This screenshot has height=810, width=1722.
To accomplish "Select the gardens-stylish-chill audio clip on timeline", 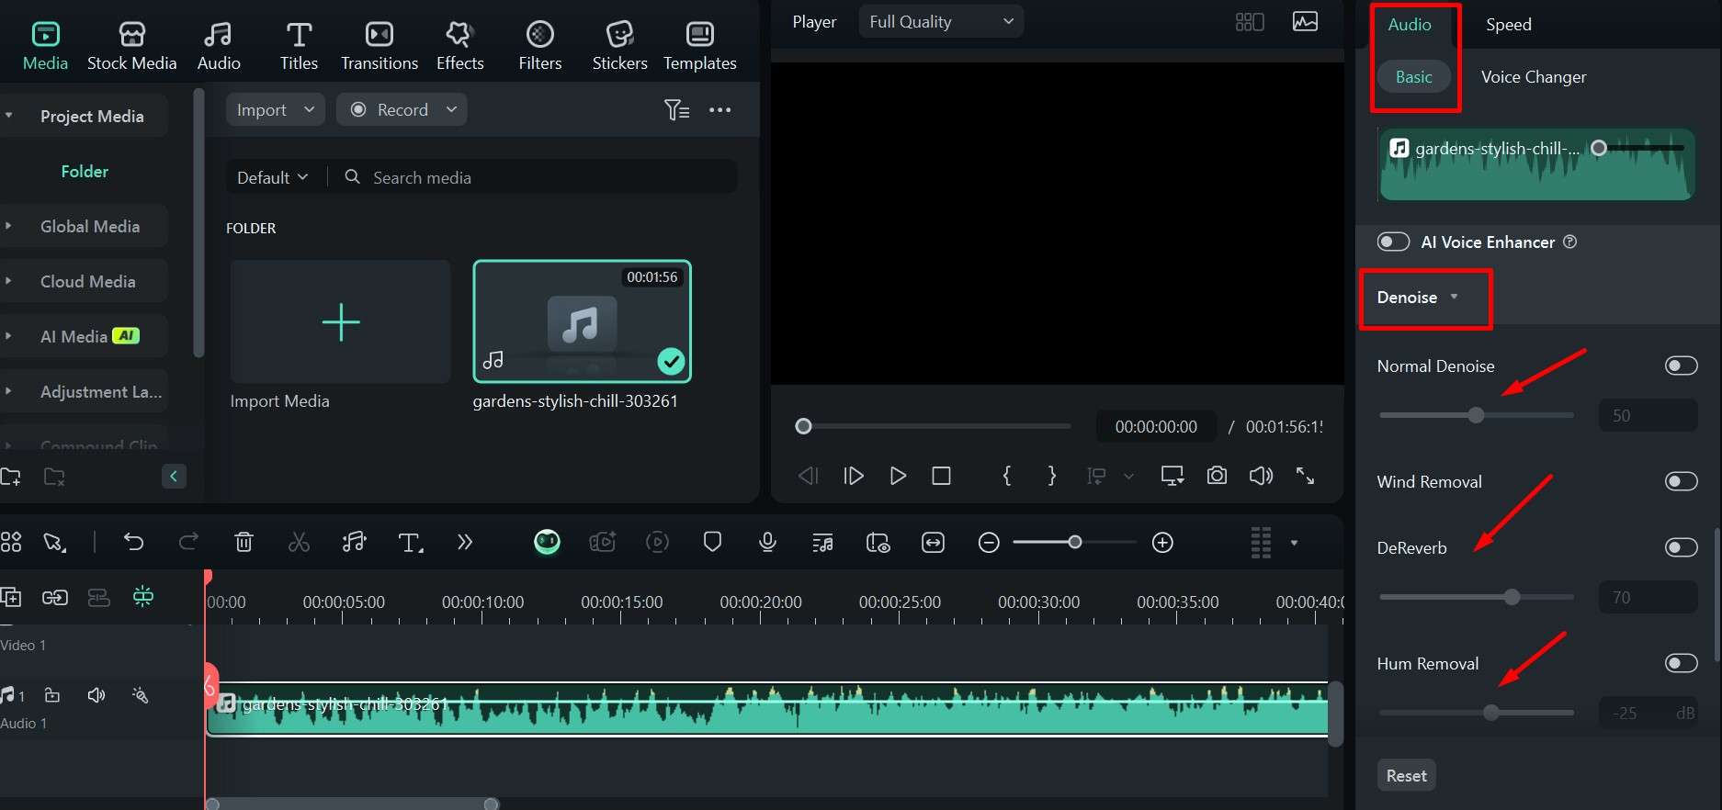I will [767, 709].
